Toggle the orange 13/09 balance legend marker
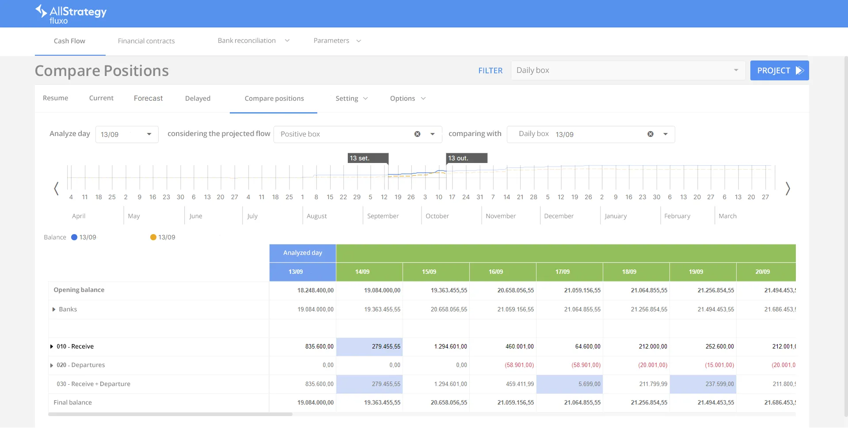 point(153,237)
